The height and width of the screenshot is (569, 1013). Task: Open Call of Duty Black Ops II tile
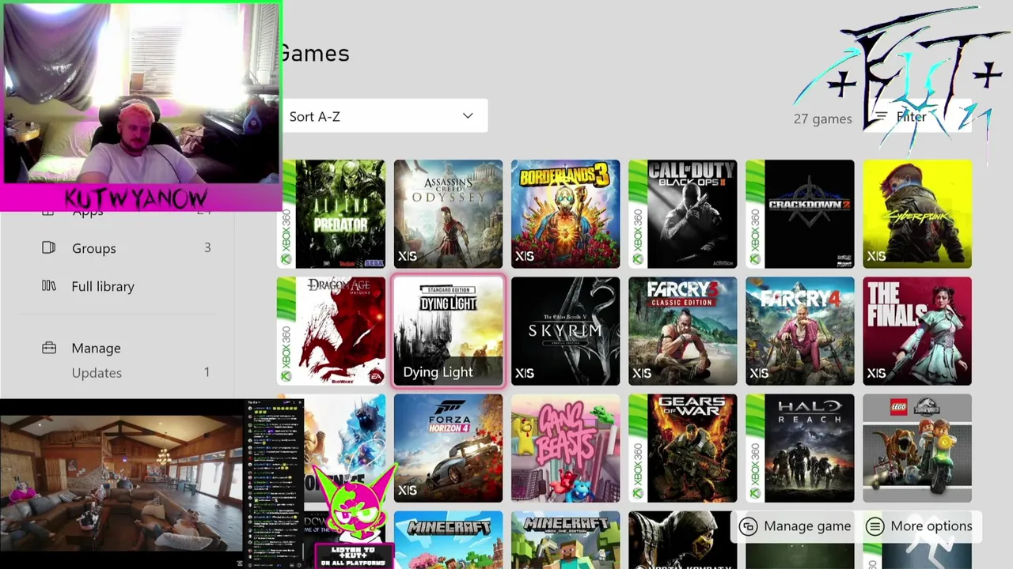point(682,214)
